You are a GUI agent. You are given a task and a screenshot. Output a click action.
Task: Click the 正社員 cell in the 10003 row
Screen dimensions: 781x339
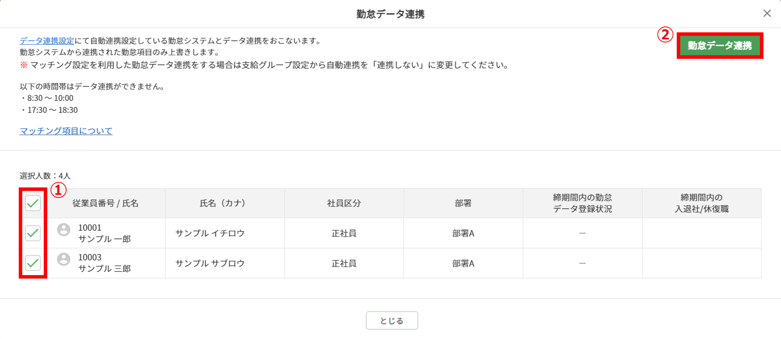344,263
